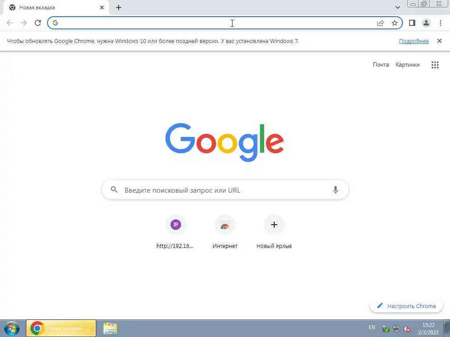This screenshot has width=450, height=337.
Task: Open the Интернет shortcut tile
Action: (225, 232)
